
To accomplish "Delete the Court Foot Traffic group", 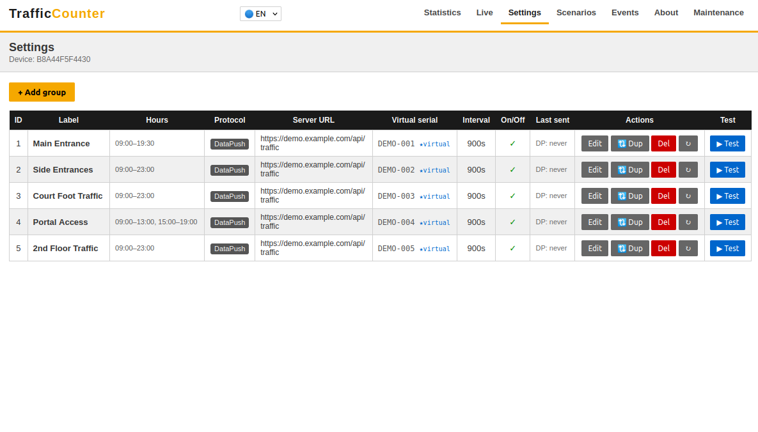I will tap(663, 196).
